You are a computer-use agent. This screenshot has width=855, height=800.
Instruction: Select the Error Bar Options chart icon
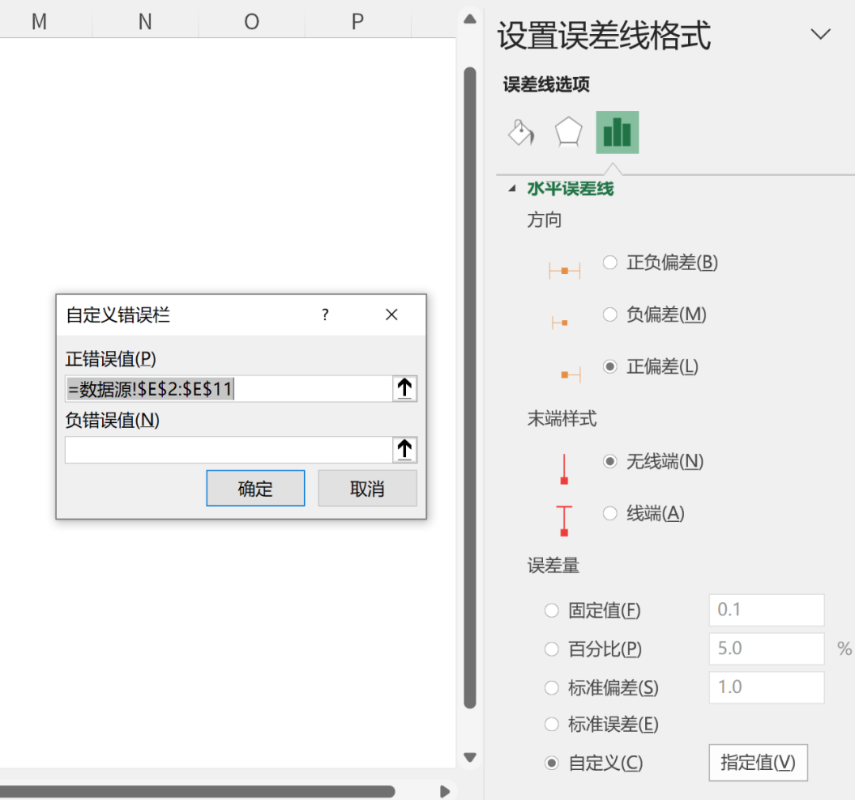617,132
